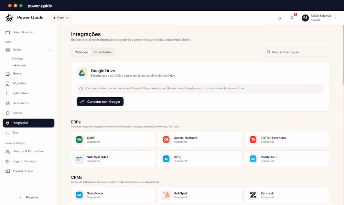Click the Conectar com Google button
The image size is (344, 205).
coord(100,101)
